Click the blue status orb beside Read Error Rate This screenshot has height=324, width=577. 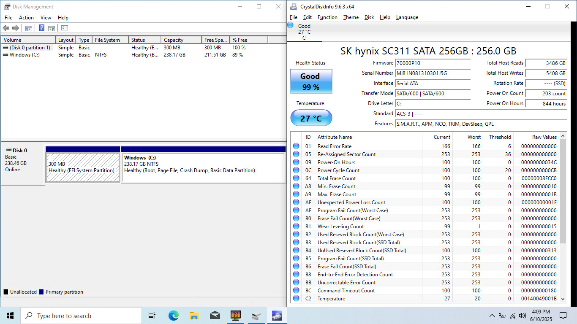point(296,146)
